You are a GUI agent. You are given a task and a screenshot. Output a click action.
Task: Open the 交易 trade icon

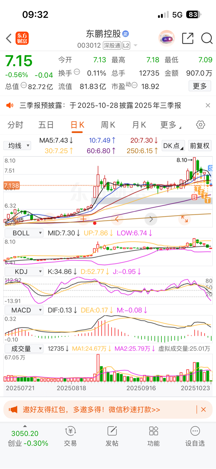click(x=70, y=431)
